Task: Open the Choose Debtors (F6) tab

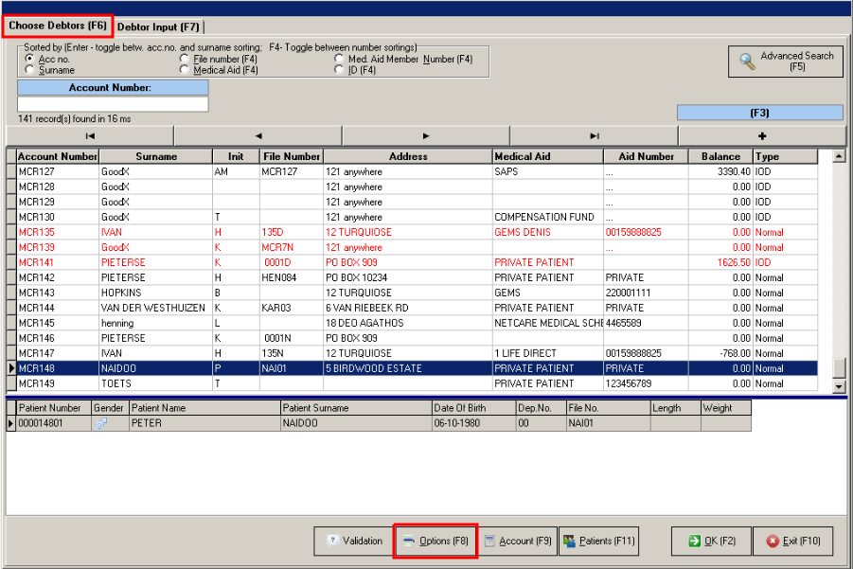Action: (58, 26)
